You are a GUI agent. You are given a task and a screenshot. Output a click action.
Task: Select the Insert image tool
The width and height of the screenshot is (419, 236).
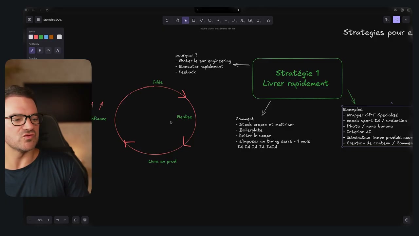[250, 20]
